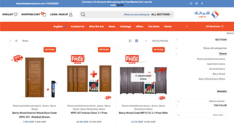
Task: Open the Select a brand dropdown
Action: [201, 101]
